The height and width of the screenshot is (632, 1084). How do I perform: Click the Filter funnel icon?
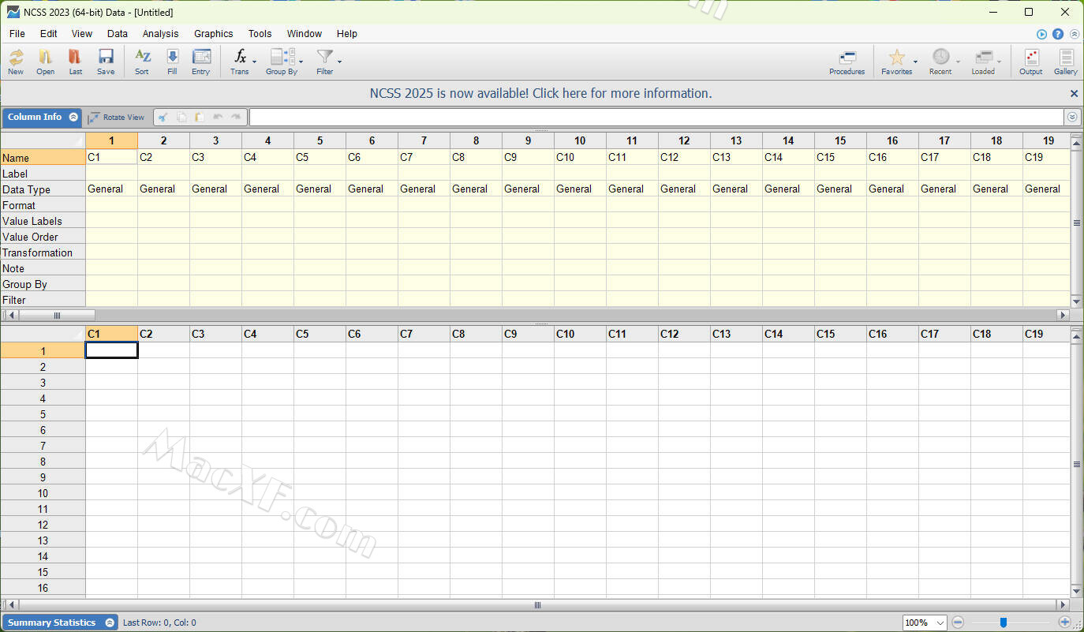pos(324,61)
